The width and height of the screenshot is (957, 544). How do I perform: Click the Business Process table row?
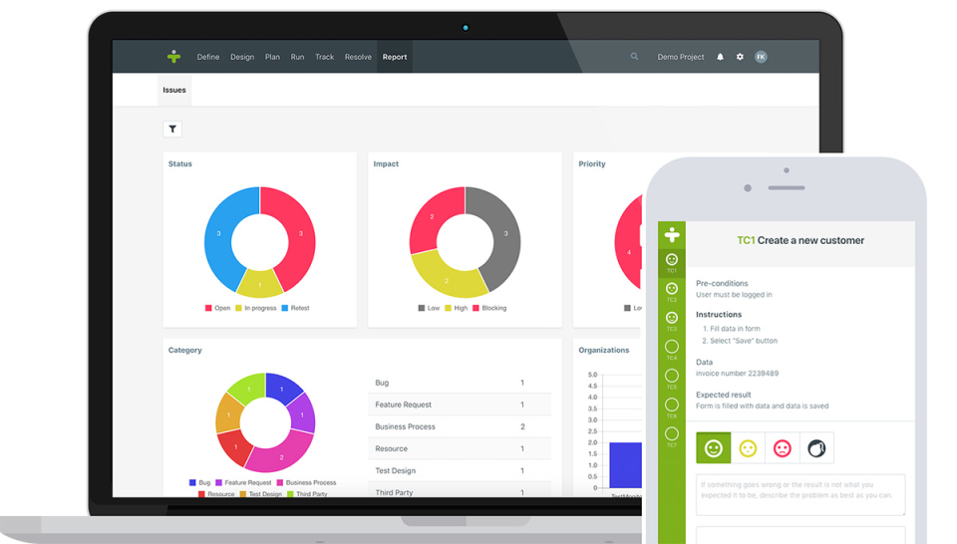[x=460, y=426]
